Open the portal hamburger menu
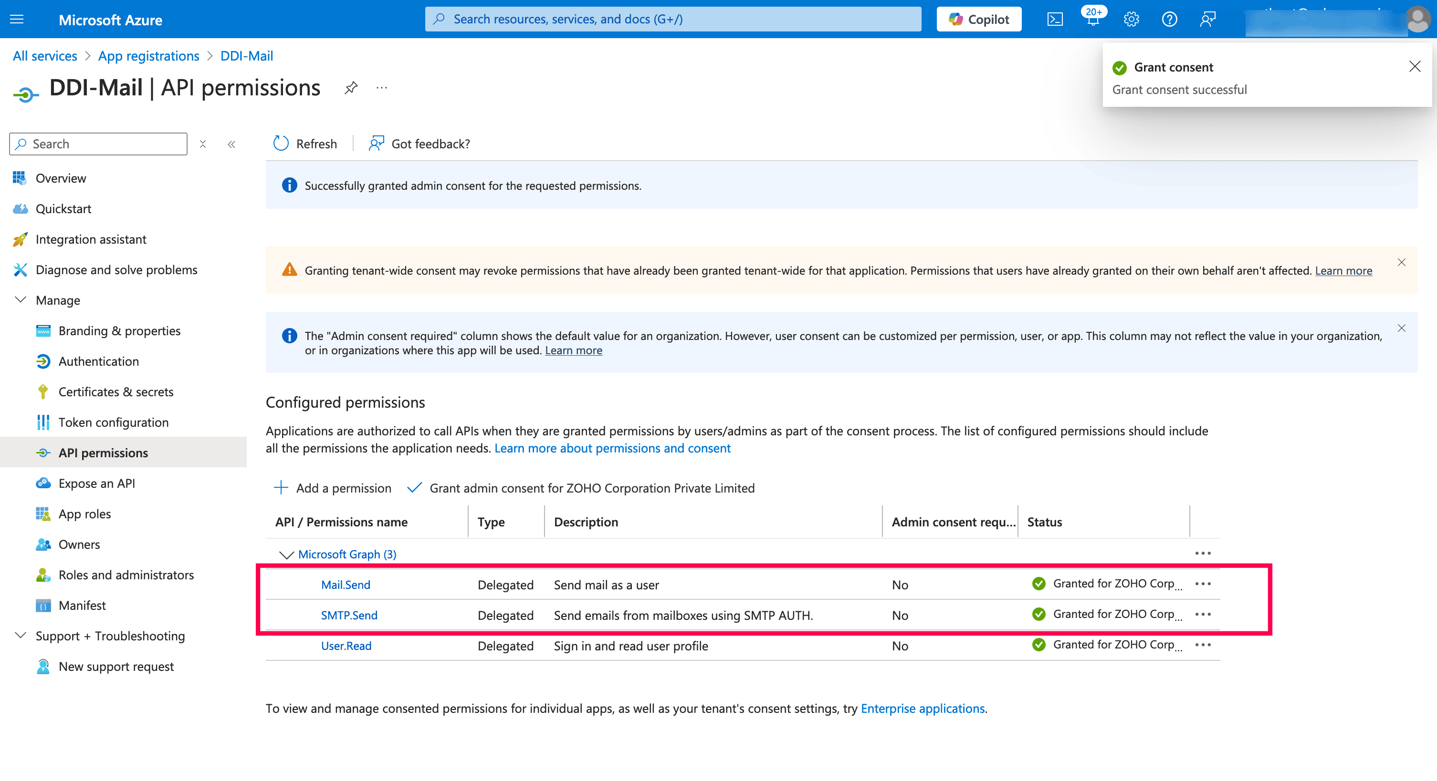Image resolution: width=1437 pixels, height=781 pixels. click(17, 20)
